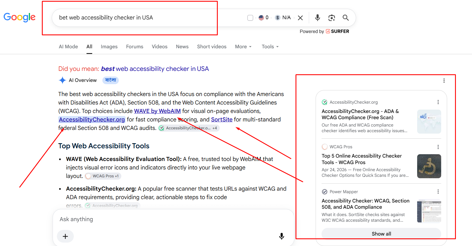Click the Show all sources button
472x246 pixels.
tap(381, 234)
